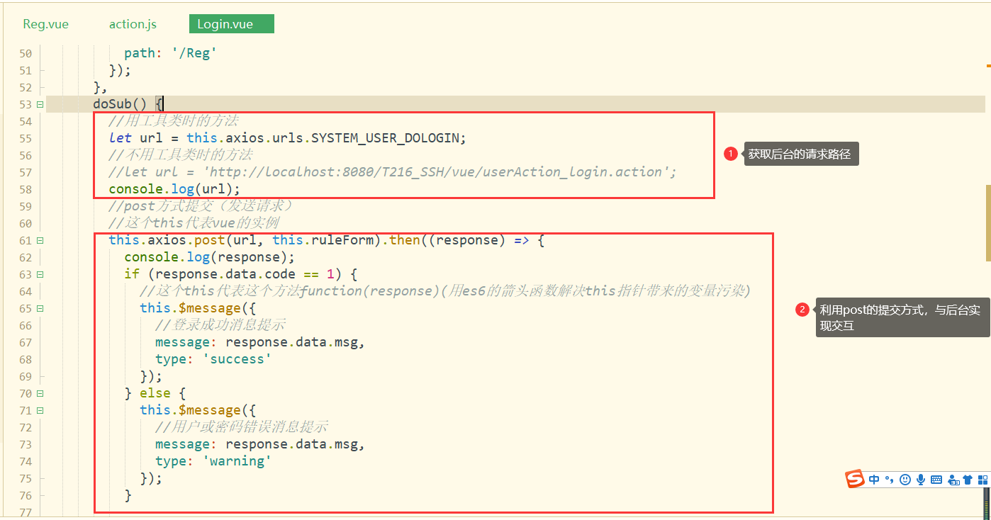Click 'if (response.data.code == 1) {' line
991x520 pixels.
click(x=241, y=274)
